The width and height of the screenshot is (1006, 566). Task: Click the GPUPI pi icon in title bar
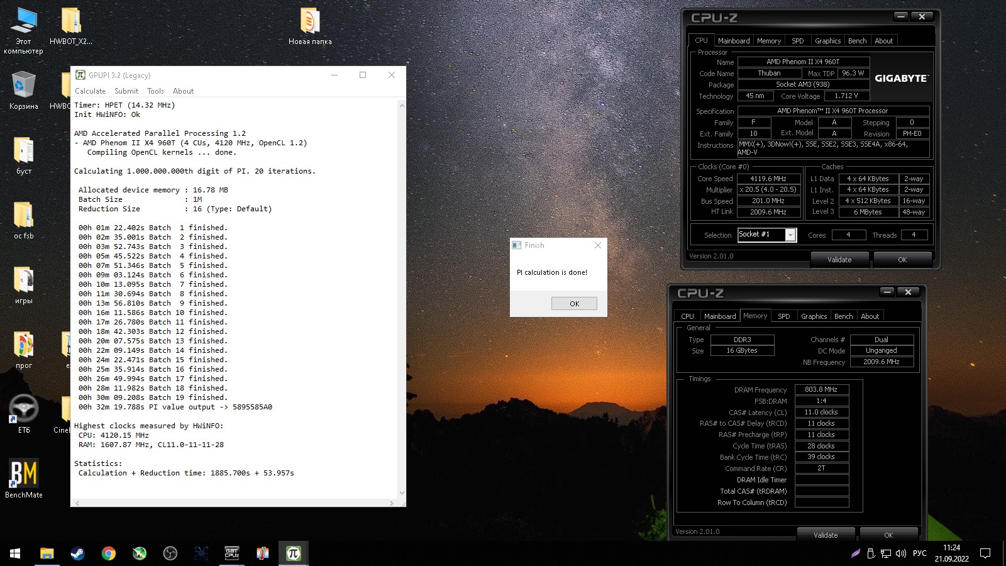tap(80, 75)
